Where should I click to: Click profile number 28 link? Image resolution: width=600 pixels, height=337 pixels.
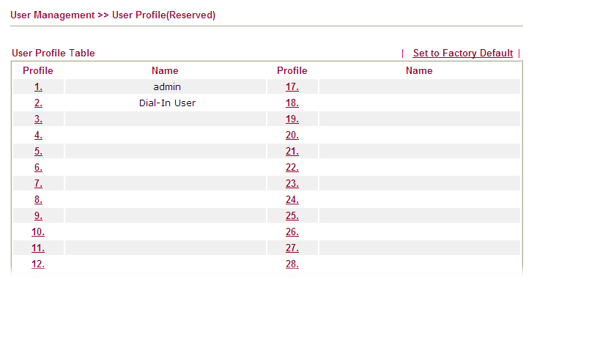coord(292,264)
